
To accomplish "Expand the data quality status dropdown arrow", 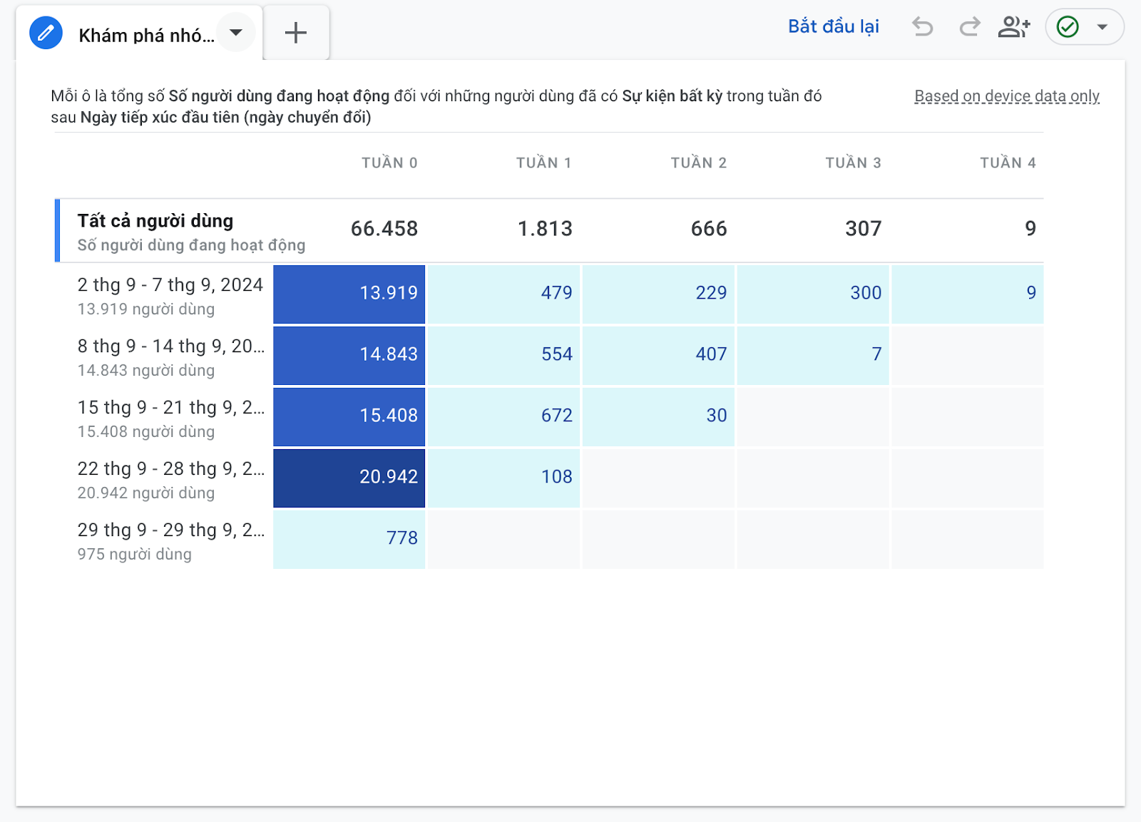I will coord(1102,27).
